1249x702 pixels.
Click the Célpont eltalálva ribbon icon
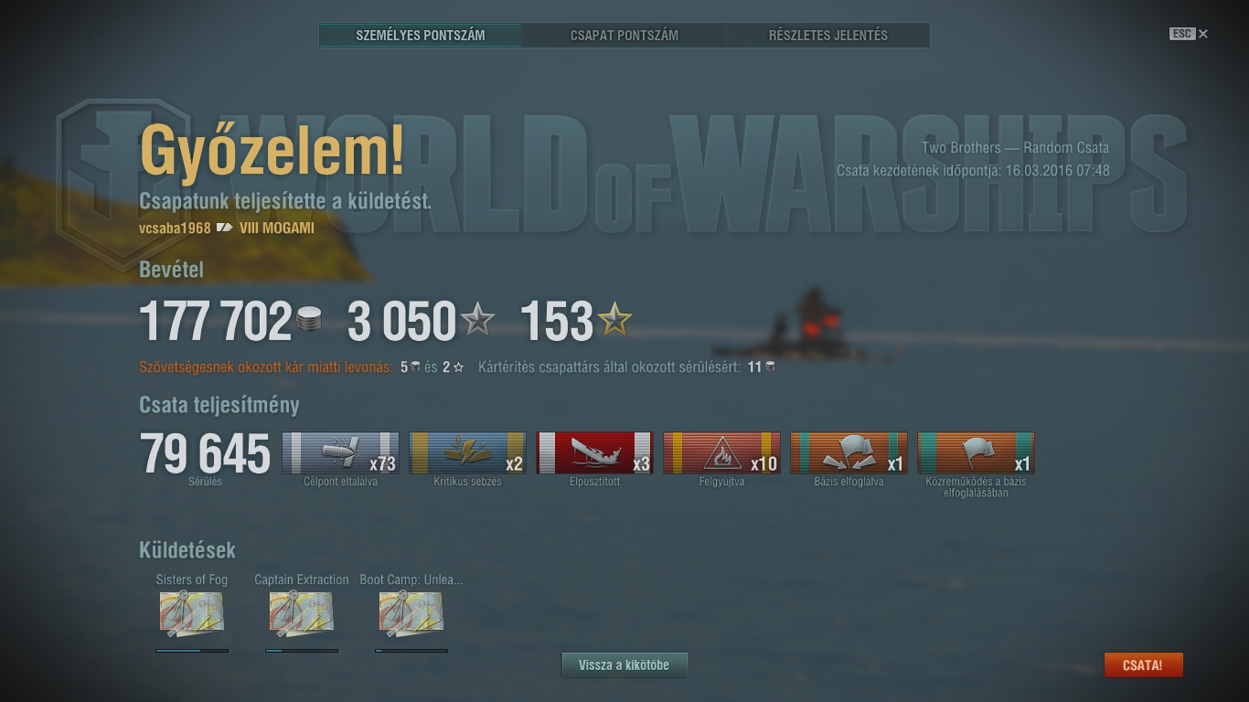pyautogui.click(x=340, y=452)
